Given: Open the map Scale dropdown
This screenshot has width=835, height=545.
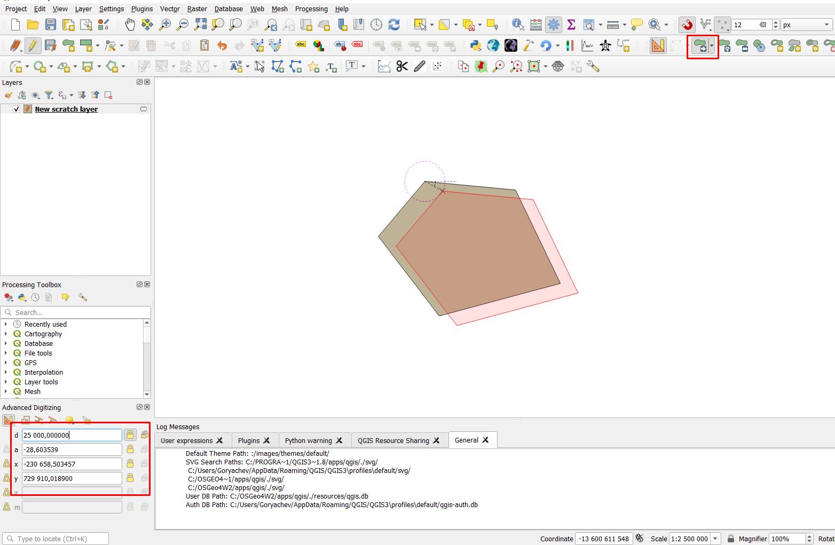Looking at the screenshot, I should click(715, 539).
